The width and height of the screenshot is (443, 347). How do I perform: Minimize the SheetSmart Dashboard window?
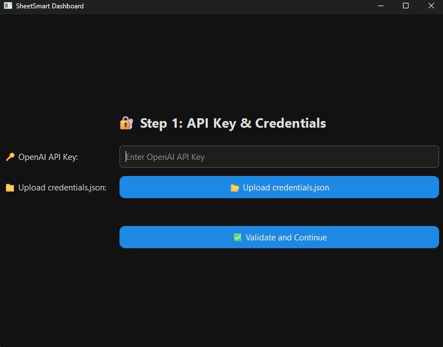point(381,6)
